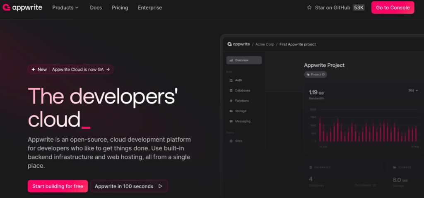
Task: Click the Storage card folder icon
Action: (395, 167)
